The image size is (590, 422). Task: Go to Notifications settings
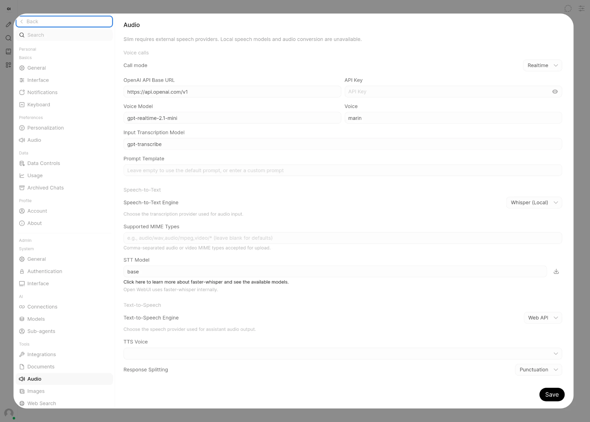[64, 92]
